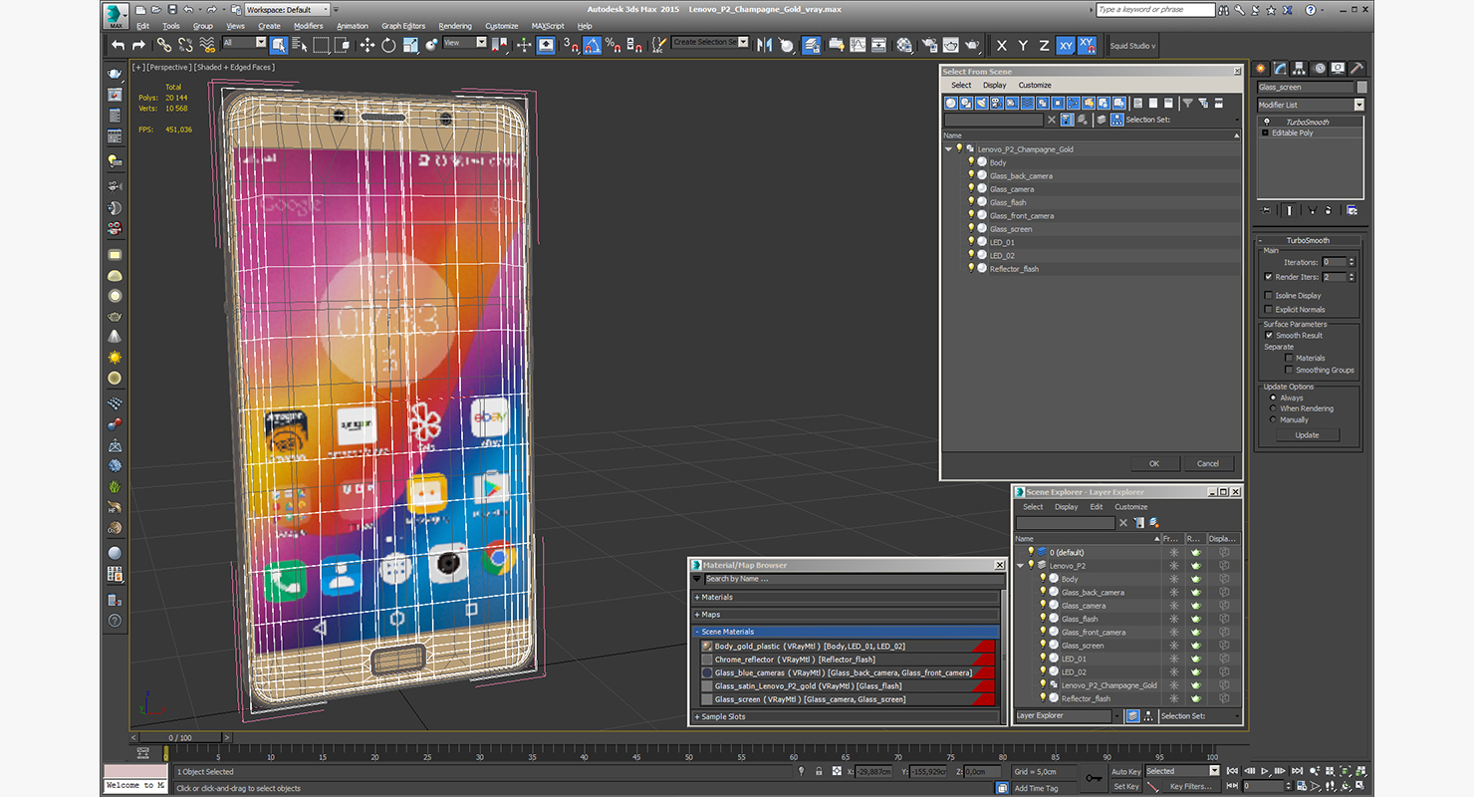1474x797 pixels.
Task: Choose the Select Object tool
Action: [x=278, y=45]
